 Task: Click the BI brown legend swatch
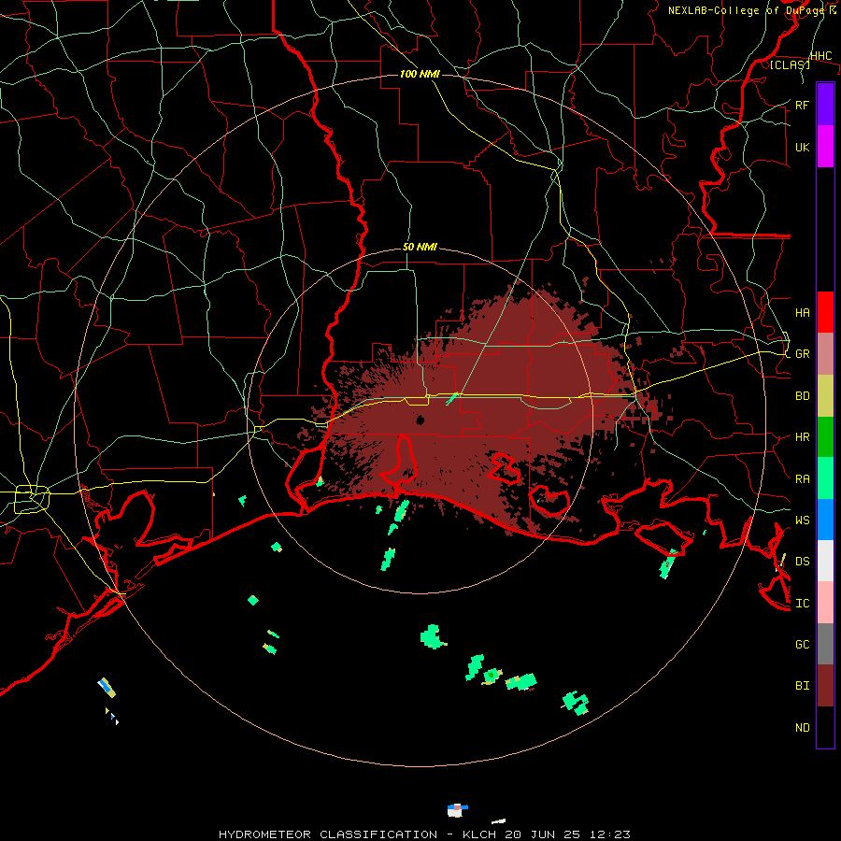(825, 686)
